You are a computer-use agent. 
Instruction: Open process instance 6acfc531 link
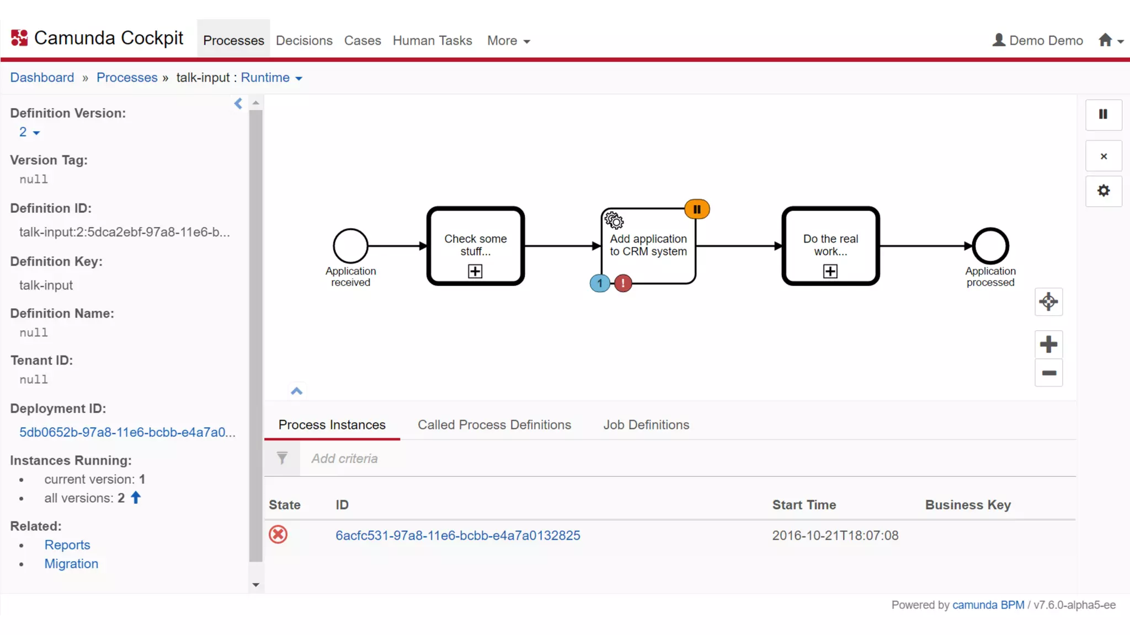pos(457,535)
